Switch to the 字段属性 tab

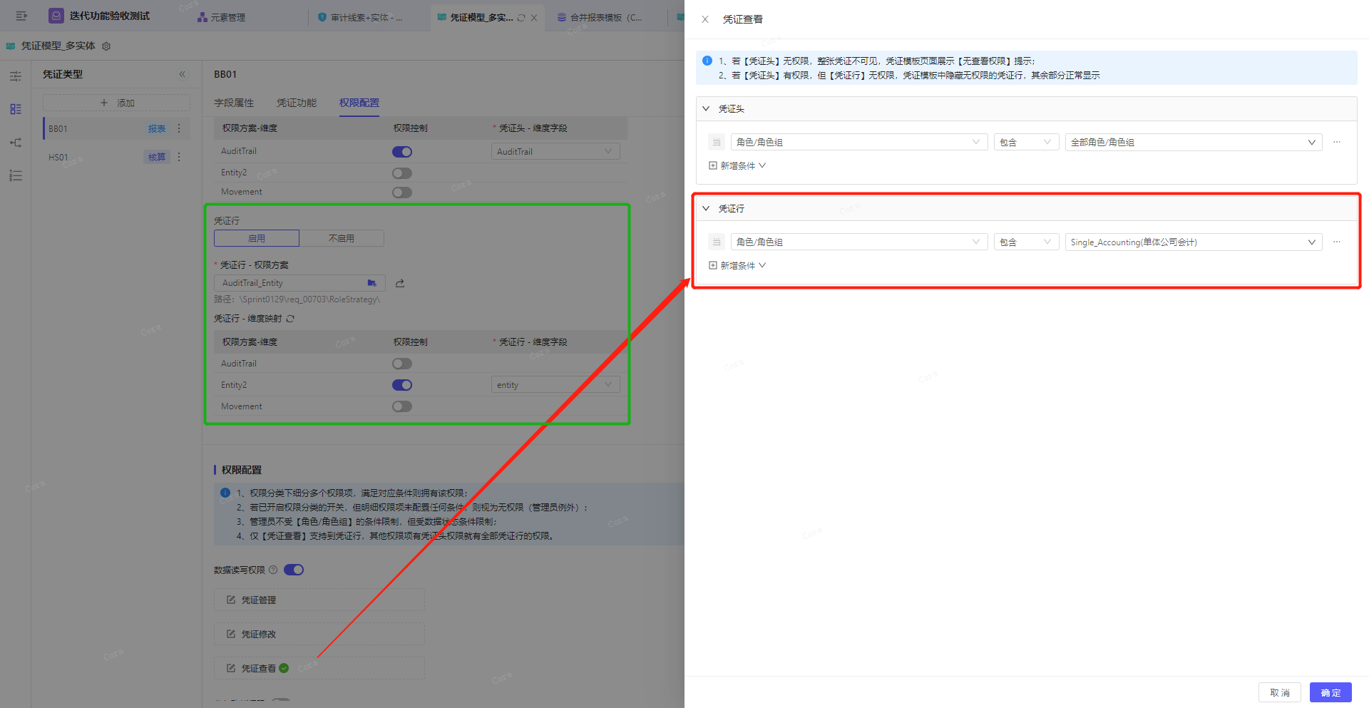pos(234,103)
